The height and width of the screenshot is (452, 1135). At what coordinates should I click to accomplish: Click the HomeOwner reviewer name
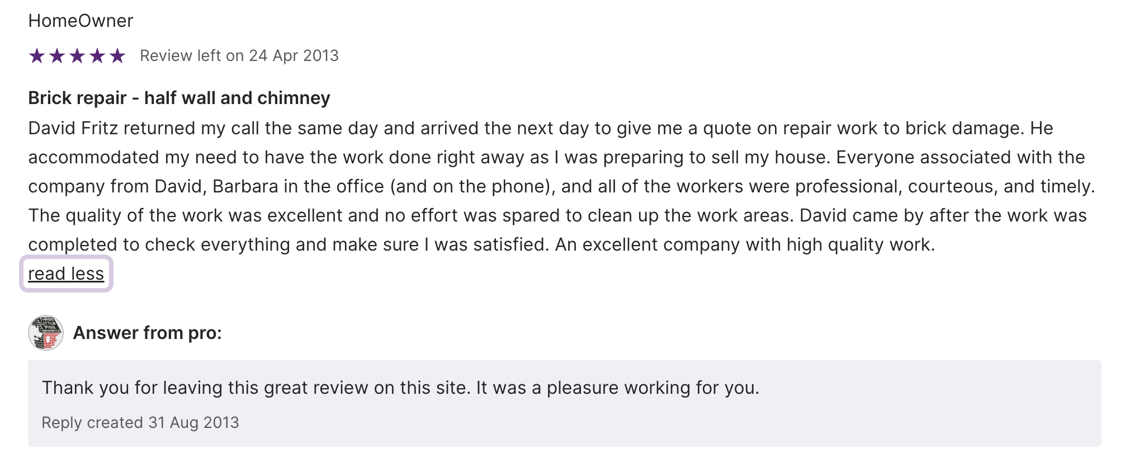point(81,21)
